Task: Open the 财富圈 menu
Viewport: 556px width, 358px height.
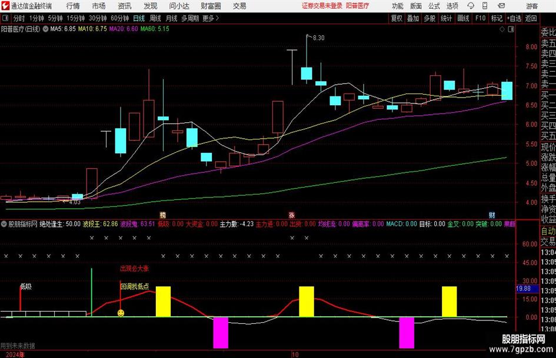Action: (x=211, y=6)
